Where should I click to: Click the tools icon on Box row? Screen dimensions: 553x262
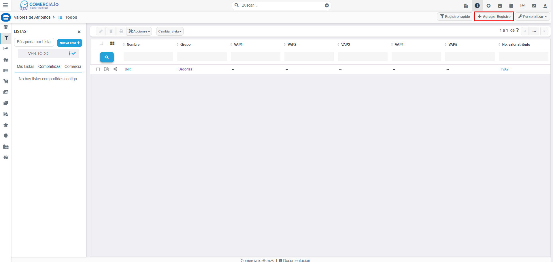[107, 69]
